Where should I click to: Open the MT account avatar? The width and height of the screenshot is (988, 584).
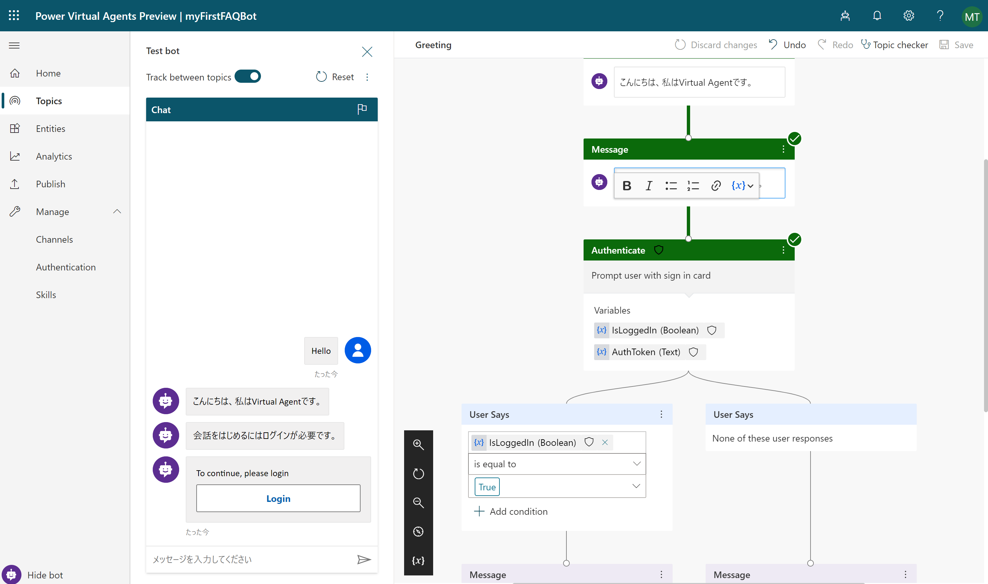pyautogui.click(x=972, y=16)
